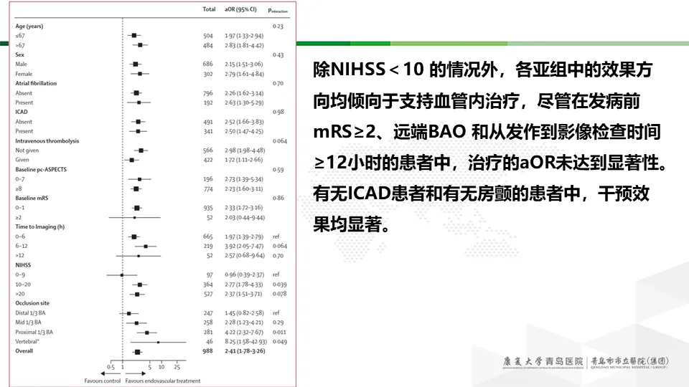The height and width of the screenshot is (387, 689).
Task: Click 'Proximal 1/3 BA' row label
Action: point(34,332)
